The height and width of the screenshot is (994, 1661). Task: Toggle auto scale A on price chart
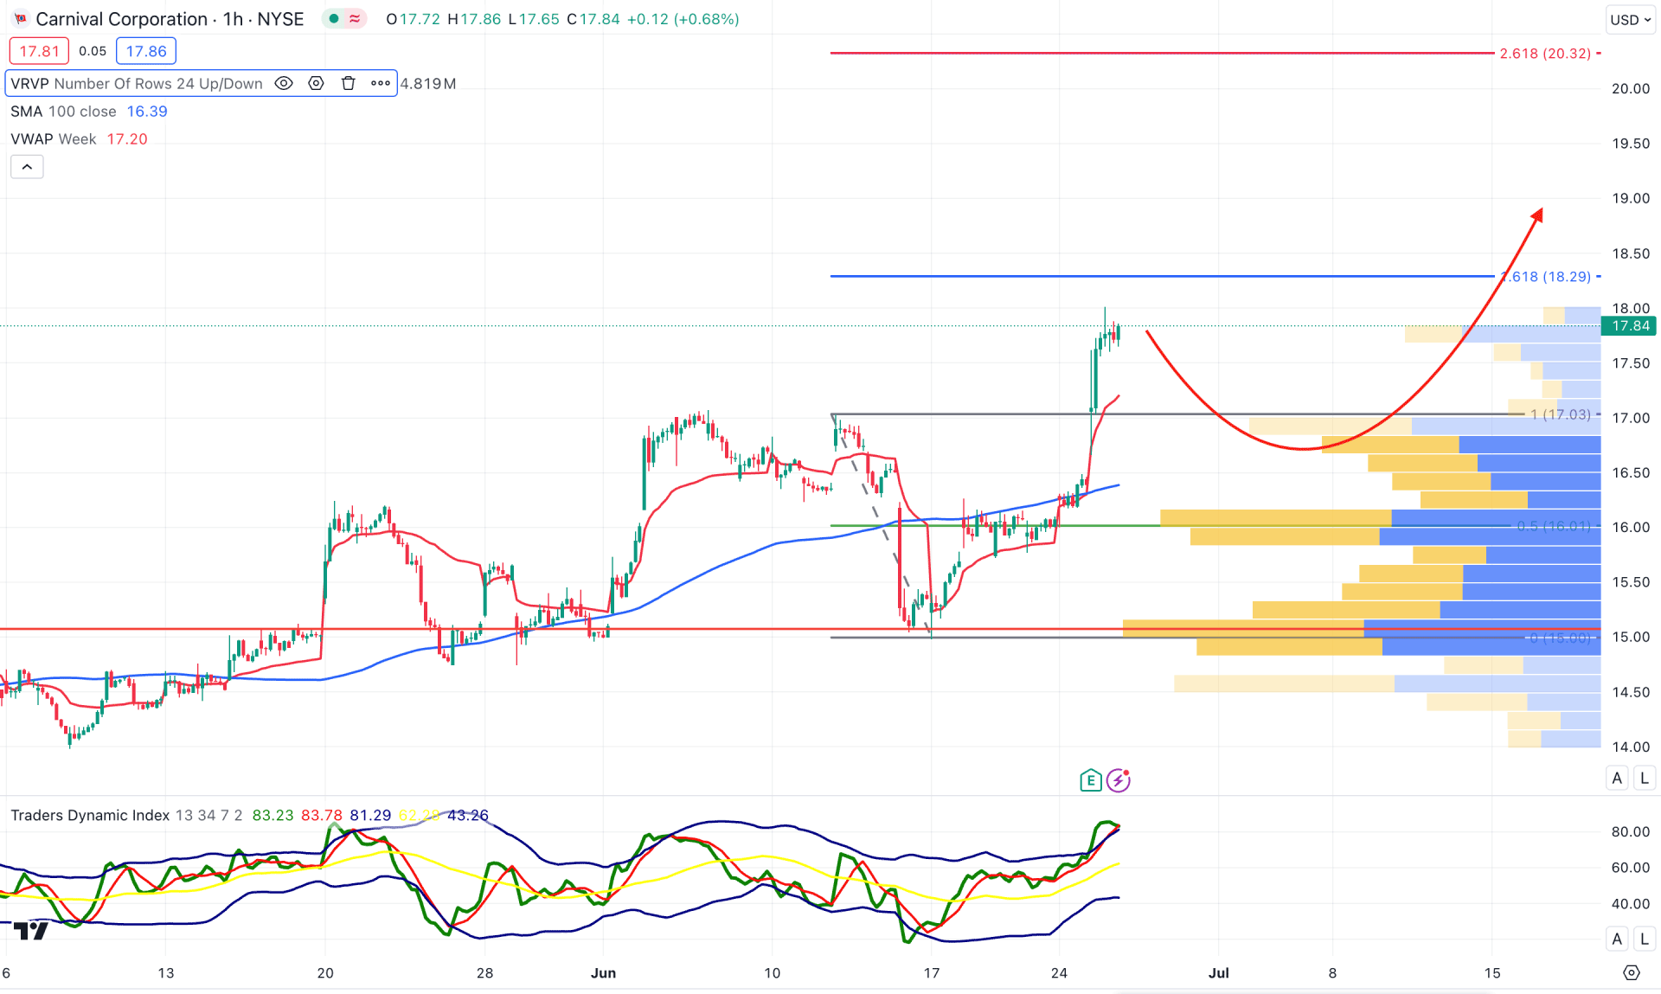point(1617,778)
